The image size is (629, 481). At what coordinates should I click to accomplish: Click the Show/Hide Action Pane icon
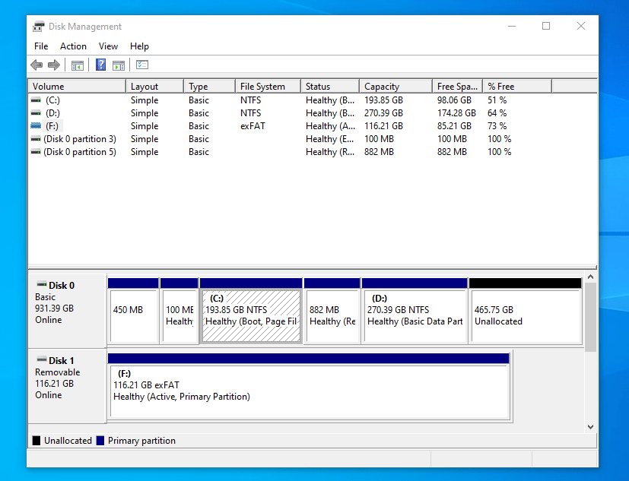119,65
